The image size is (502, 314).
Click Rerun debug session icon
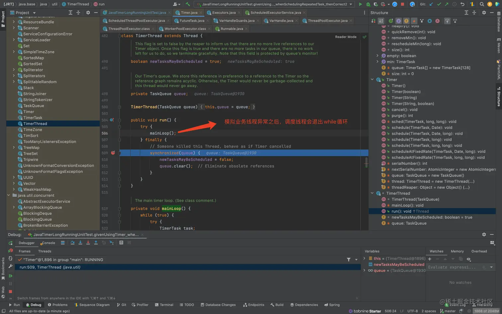coord(11,243)
